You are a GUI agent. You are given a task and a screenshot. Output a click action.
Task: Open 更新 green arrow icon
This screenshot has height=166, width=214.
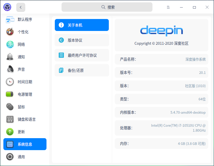coord(10,132)
